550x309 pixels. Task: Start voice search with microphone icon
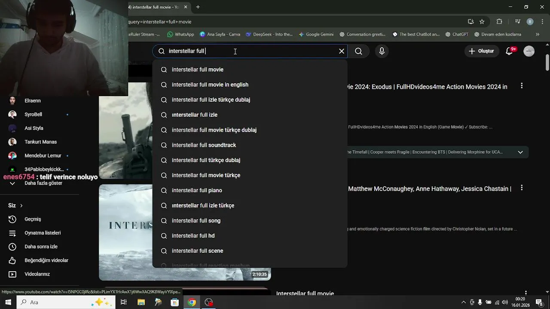click(x=382, y=51)
